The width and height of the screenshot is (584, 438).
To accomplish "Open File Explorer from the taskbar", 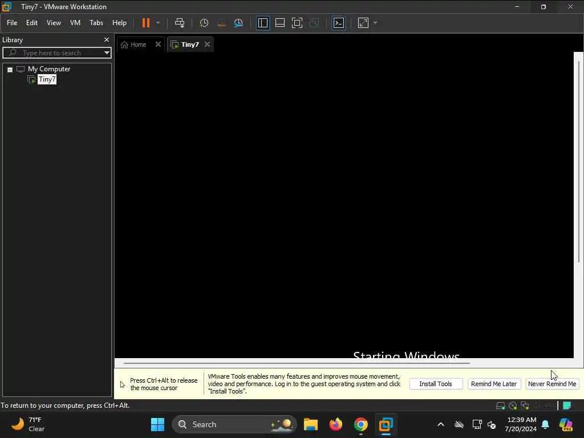I will [x=311, y=424].
